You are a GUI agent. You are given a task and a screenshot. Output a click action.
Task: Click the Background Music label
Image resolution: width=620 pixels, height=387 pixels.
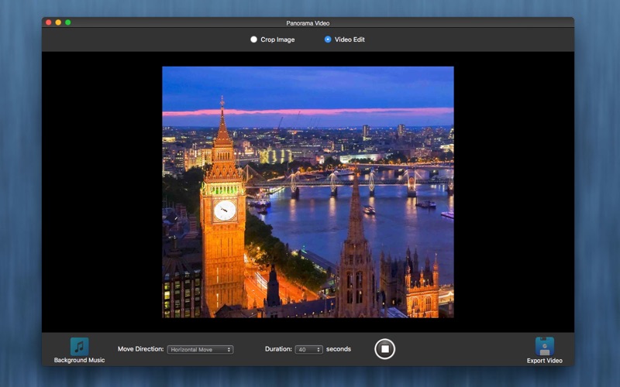[80, 360]
